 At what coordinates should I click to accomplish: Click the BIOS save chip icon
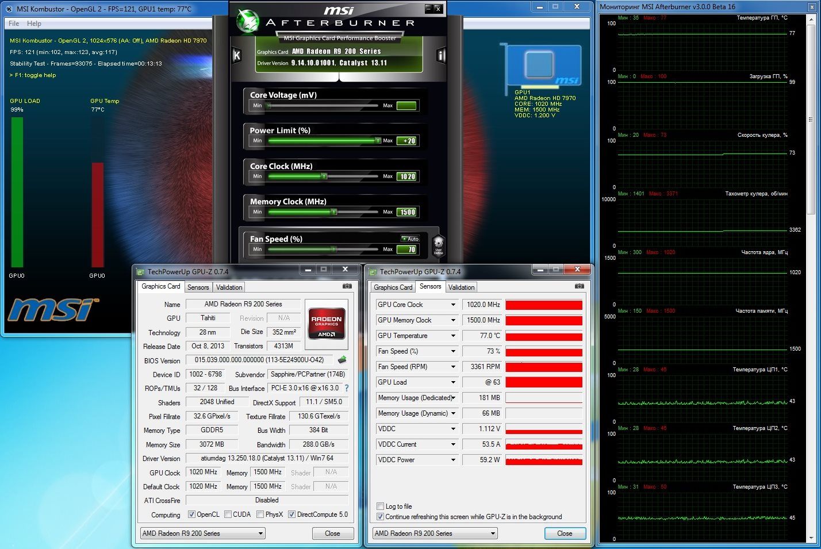(342, 360)
